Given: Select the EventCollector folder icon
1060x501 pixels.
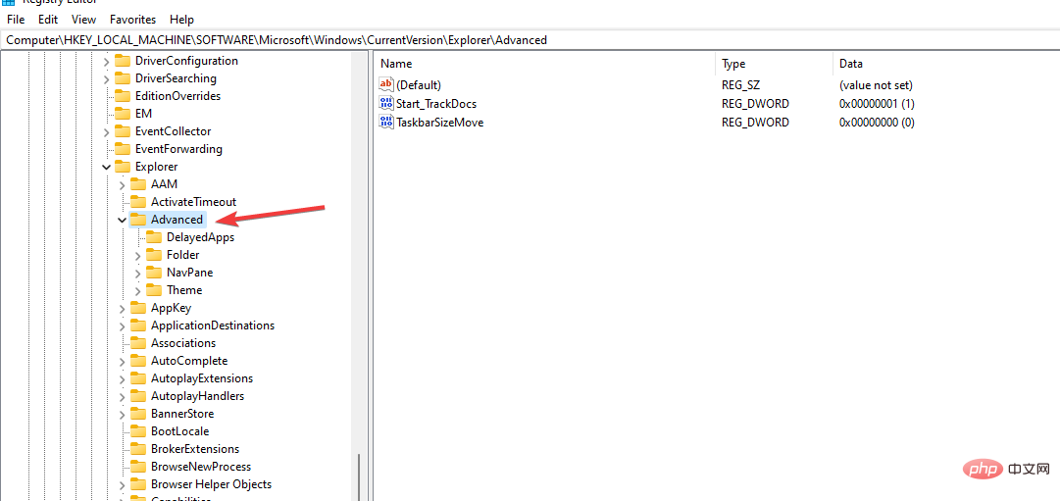Looking at the screenshot, I should (123, 131).
